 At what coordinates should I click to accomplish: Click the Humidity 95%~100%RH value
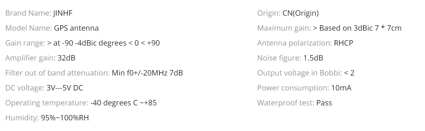[65, 118]
